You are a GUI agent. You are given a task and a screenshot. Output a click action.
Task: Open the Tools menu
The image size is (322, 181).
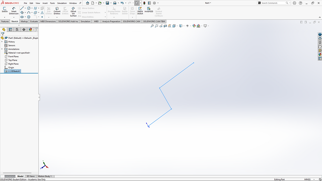52,3
